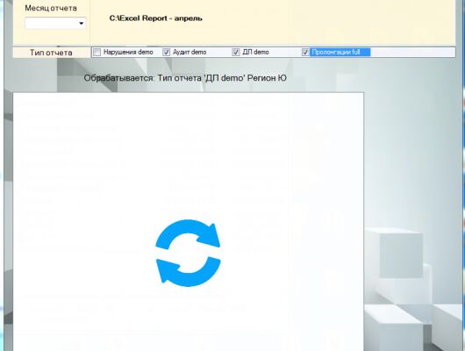Uncheck the ДП demo checkbox
Image resolution: width=465 pixels, height=351 pixels.
[x=236, y=53]
